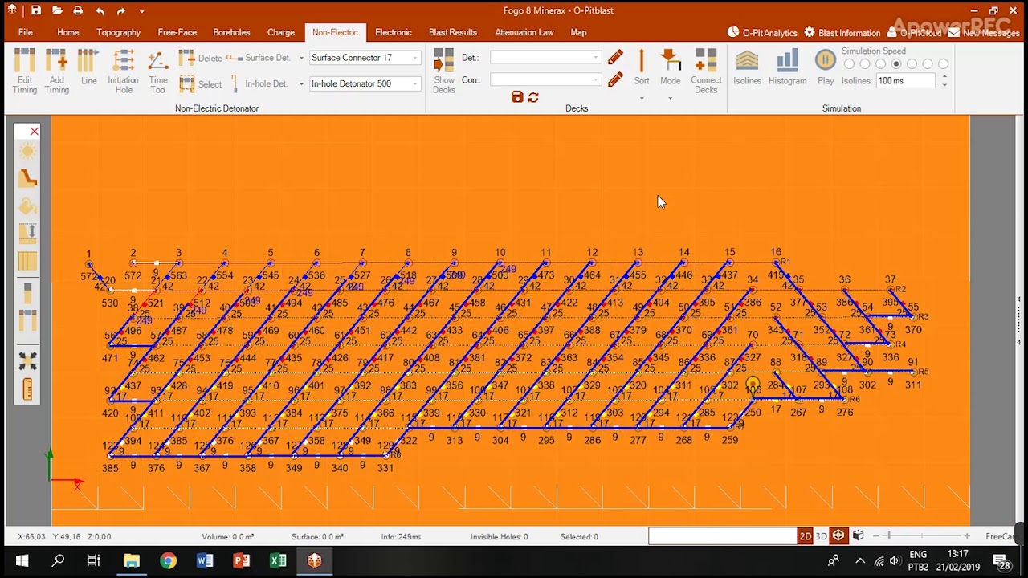Image resolution: width=1028 pixels, height=578 pixels.
Task: Open the File menu
Action: pyautogui.click(x=26, y=32)
